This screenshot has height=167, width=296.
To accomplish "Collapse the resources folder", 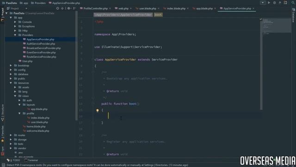I will [x=11, y=83].
